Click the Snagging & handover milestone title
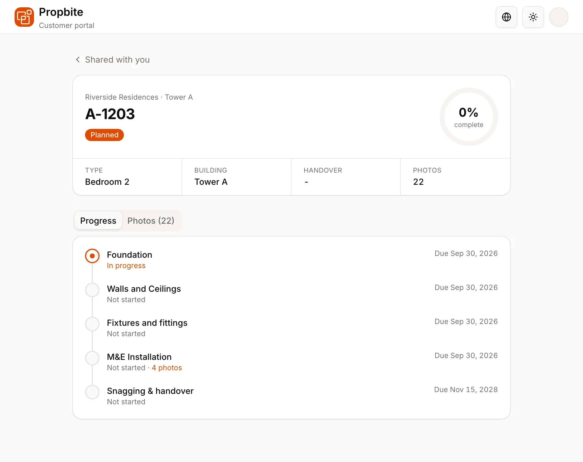The width and height of the screenshot is (583, 462). point(150,391)
